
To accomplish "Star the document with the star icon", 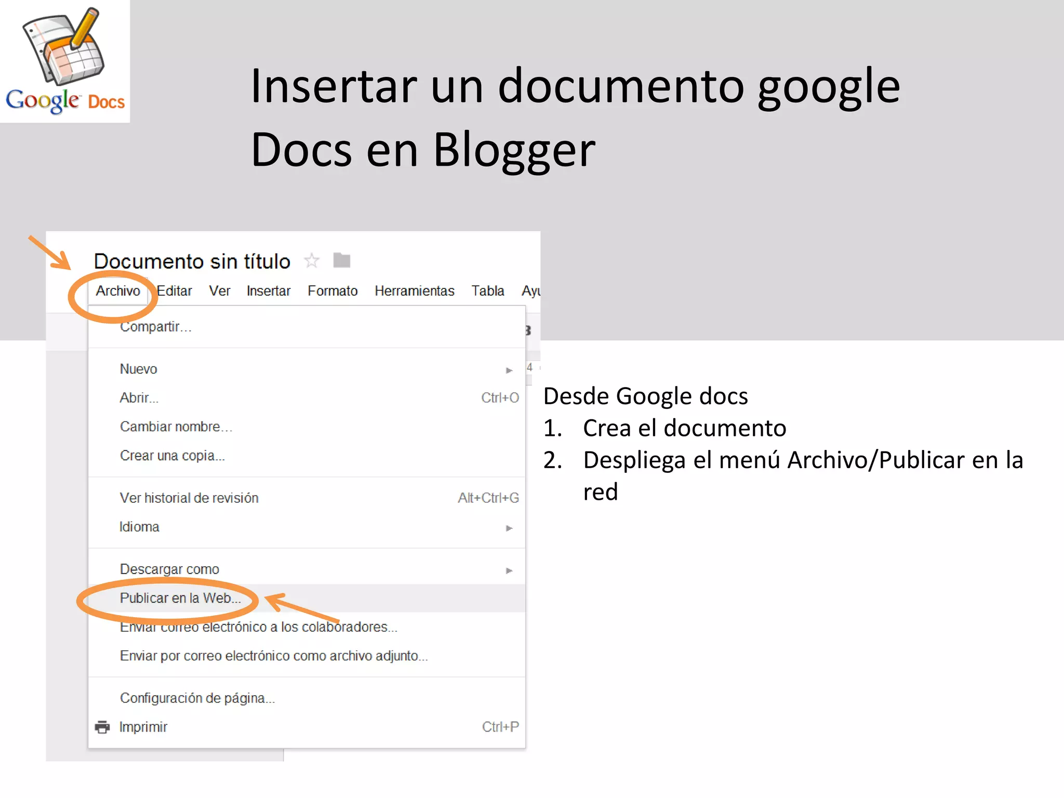I will coord(312,260).
